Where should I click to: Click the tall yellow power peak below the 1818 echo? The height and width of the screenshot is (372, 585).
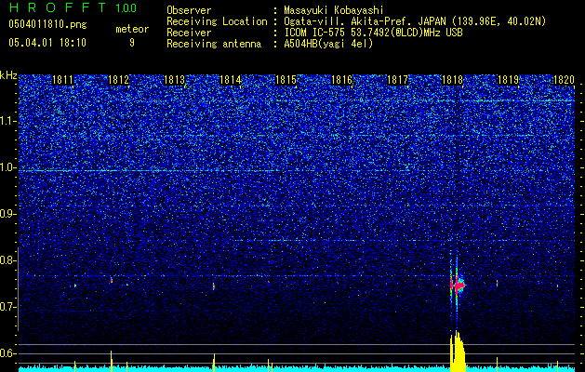click(458, 351)
